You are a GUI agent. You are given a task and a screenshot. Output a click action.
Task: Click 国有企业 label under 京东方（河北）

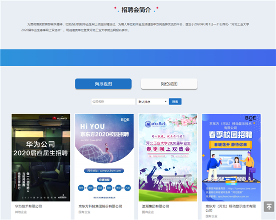tap(212, 216)
